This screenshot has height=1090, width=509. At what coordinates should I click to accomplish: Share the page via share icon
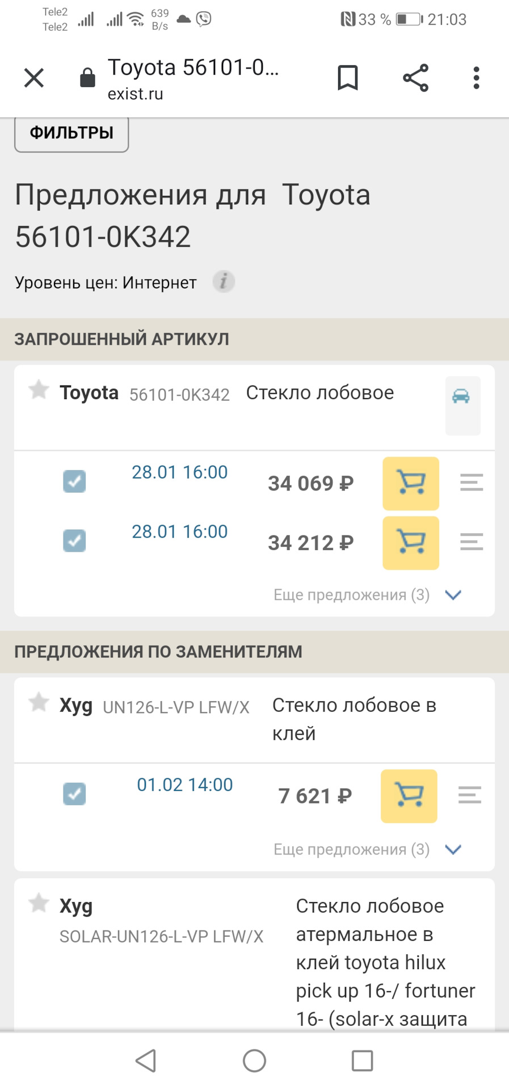(415, 78)
